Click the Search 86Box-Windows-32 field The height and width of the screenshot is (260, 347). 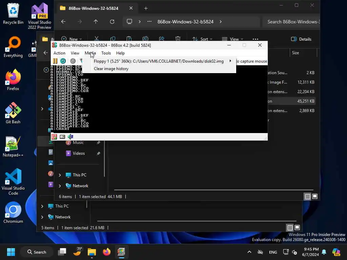291,22
